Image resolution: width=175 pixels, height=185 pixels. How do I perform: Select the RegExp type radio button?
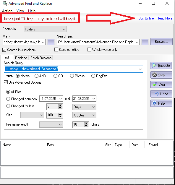[93, 76]
